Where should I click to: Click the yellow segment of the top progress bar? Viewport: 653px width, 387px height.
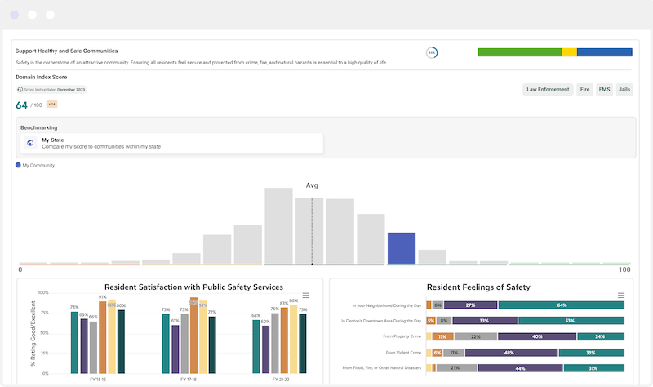point(569,52)
